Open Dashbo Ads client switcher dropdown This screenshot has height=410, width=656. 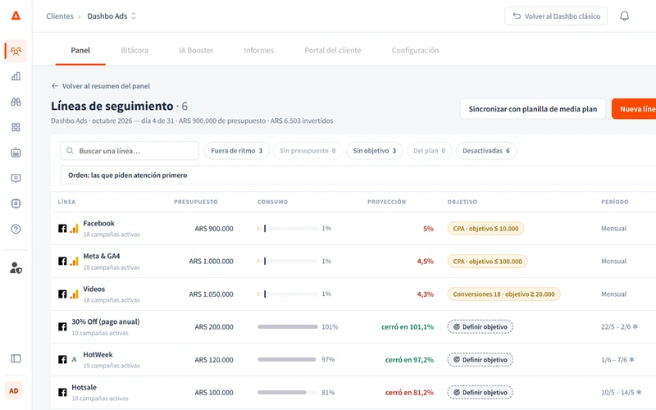tap(112, 16)
